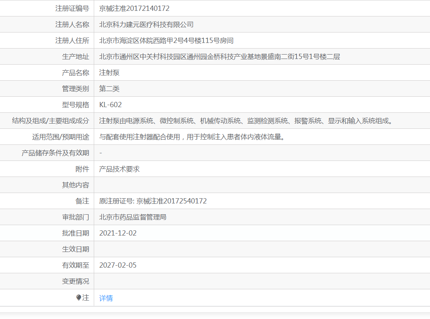Click the lightbulb icon beside 注
This screenshot has height=319, width=430.
[x=79, y=298]
